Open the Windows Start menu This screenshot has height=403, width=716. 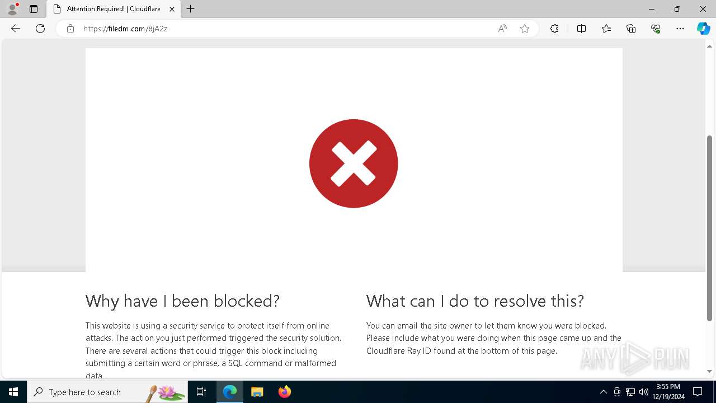coord(13,392)
